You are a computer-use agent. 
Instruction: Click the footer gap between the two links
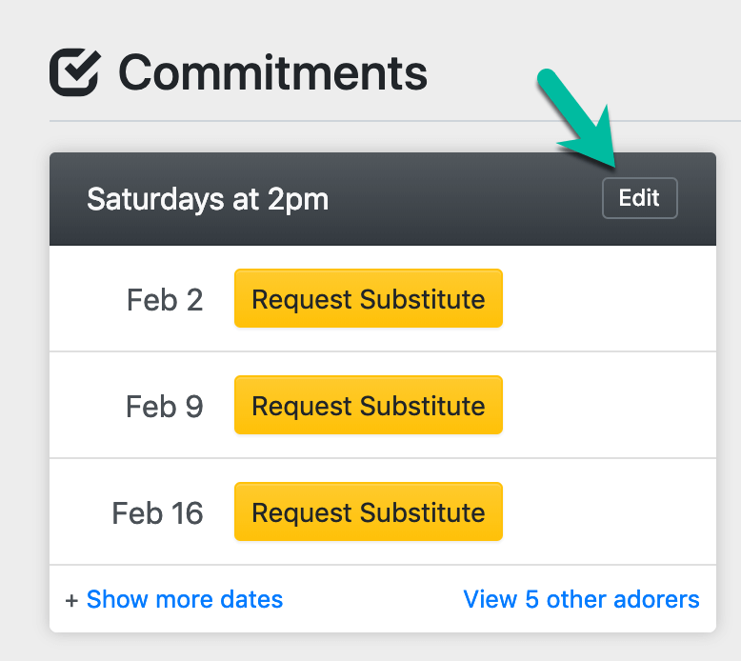371,600
